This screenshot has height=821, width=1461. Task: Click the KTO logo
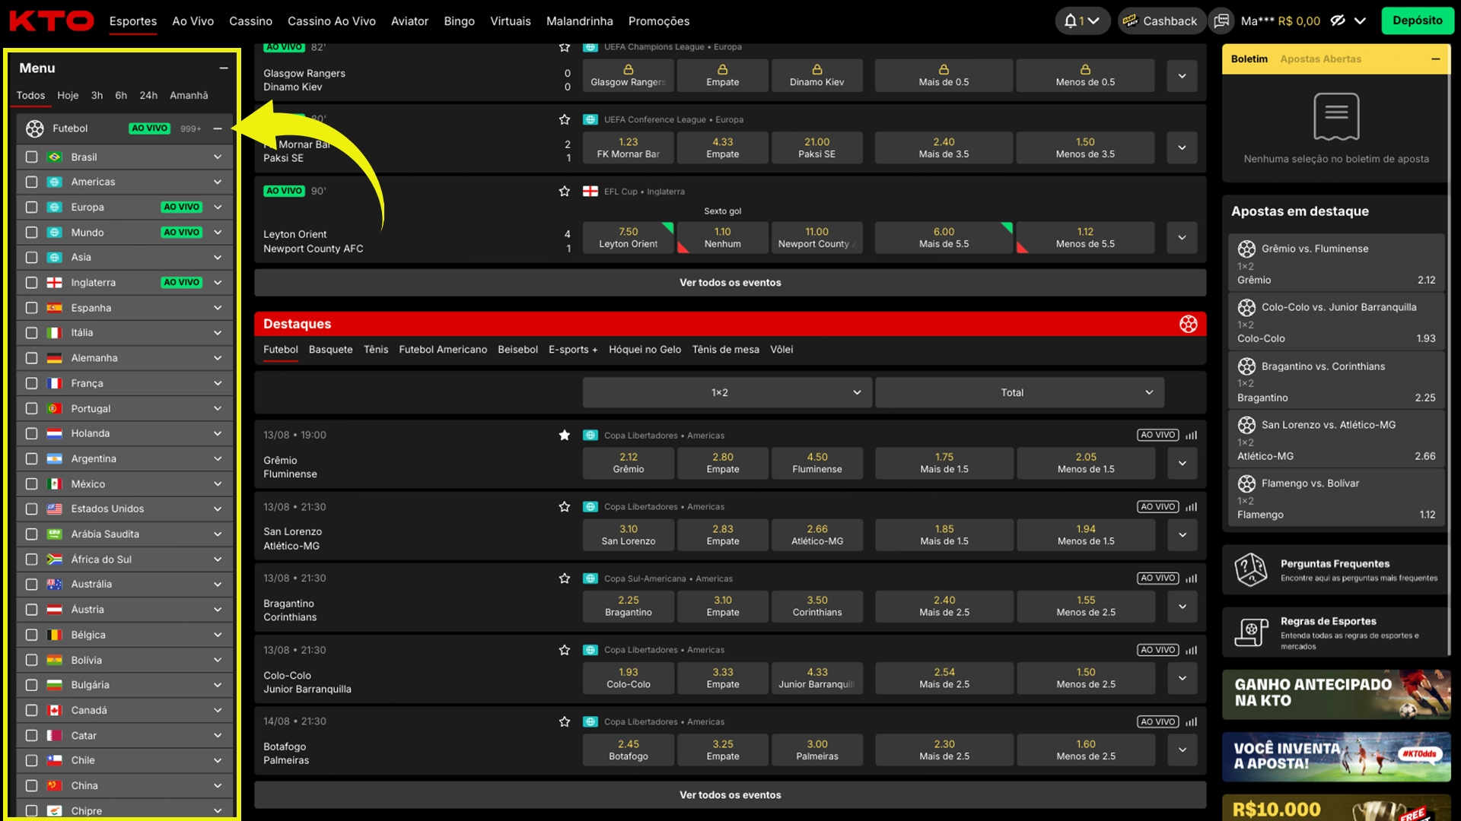(x=52, y=21)
